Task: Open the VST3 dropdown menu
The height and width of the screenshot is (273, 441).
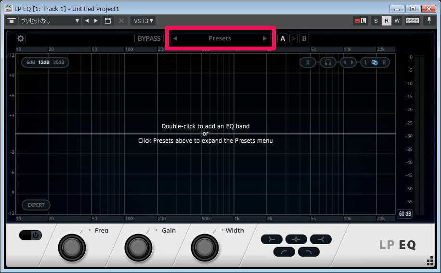Action: pyautogui.click(x=143, y=21)
